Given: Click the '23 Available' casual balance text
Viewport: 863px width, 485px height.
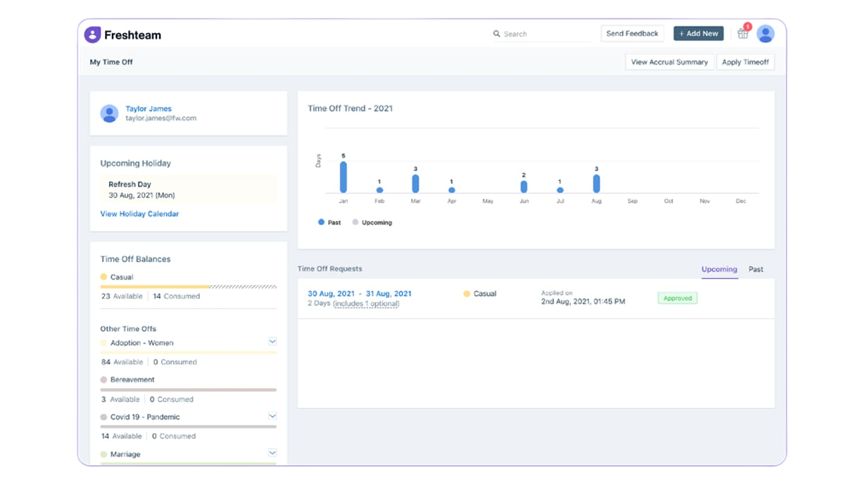Looking at the screenshot, I should coord(122,296).
